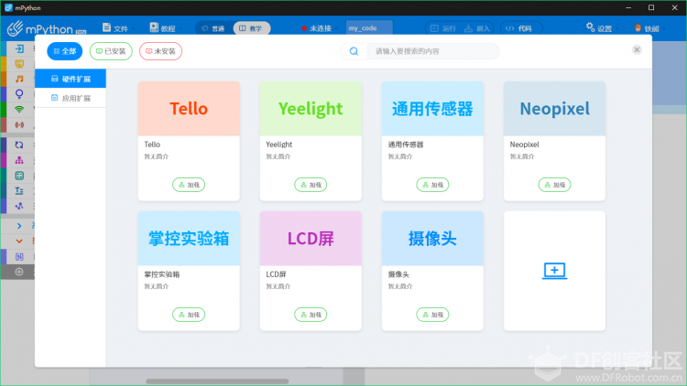
Task: Click the Tello card title text
Action: (152, 145)
